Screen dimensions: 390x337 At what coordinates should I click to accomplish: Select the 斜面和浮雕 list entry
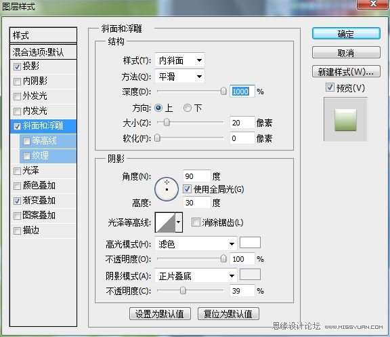click(x=43, y=126)
